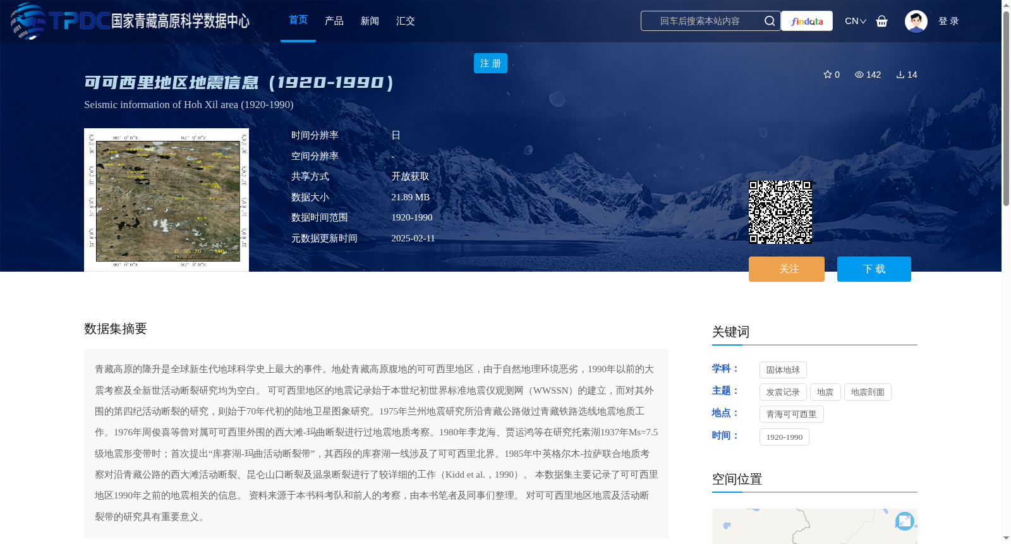Open the CN language dropdown

[856, 21]
